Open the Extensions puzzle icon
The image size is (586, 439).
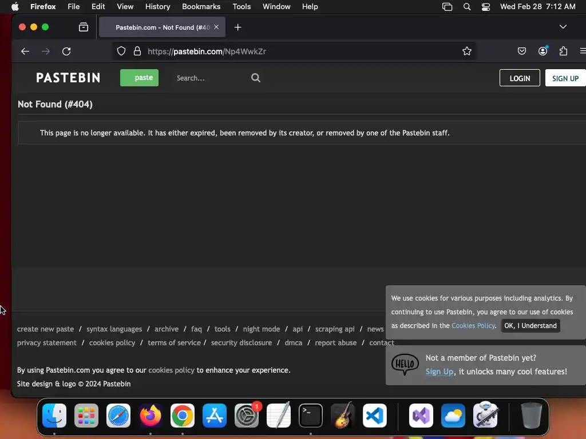(563, 51)
